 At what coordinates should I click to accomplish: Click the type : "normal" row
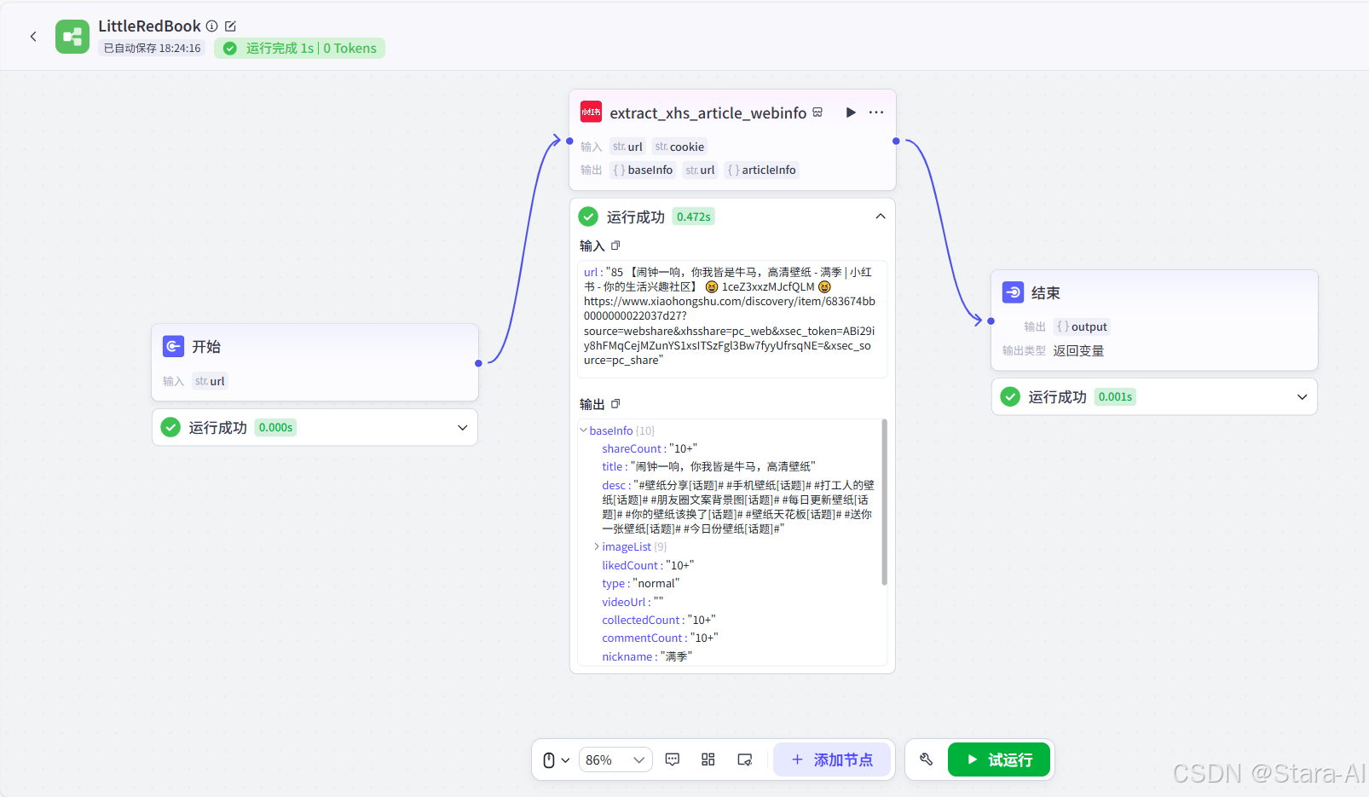coord(641,583)
